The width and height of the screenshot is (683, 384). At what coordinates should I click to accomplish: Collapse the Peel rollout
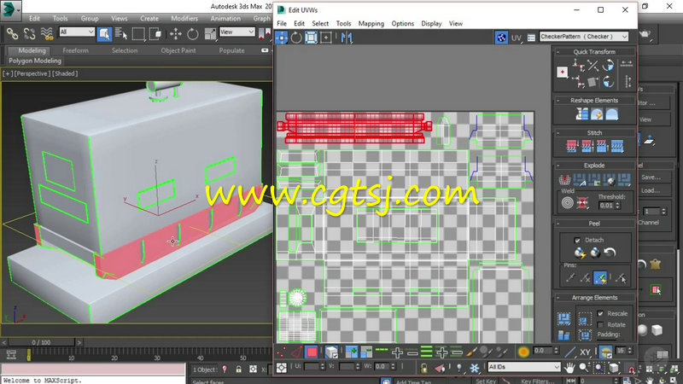pos(557,224)
